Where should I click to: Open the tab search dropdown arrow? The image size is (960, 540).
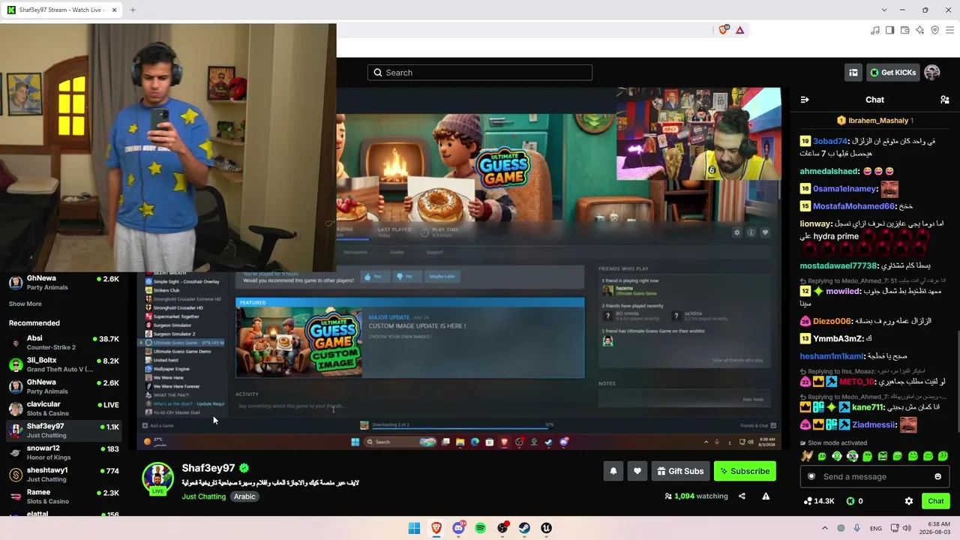884,10
